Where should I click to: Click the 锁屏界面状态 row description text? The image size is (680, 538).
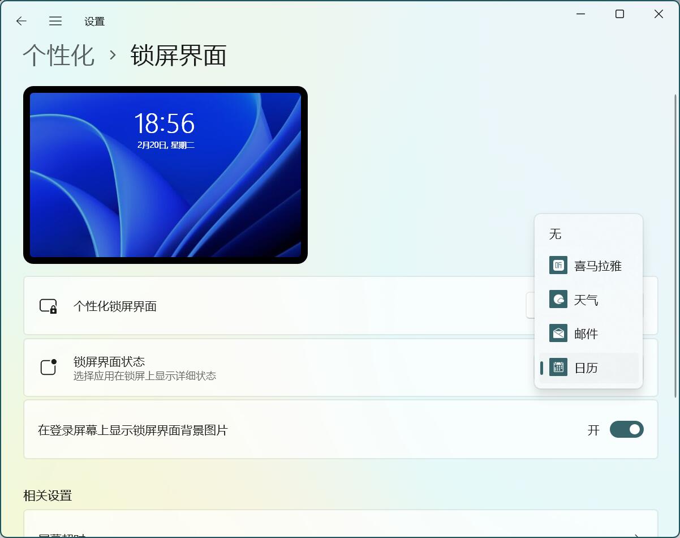[x=145, y=376]
